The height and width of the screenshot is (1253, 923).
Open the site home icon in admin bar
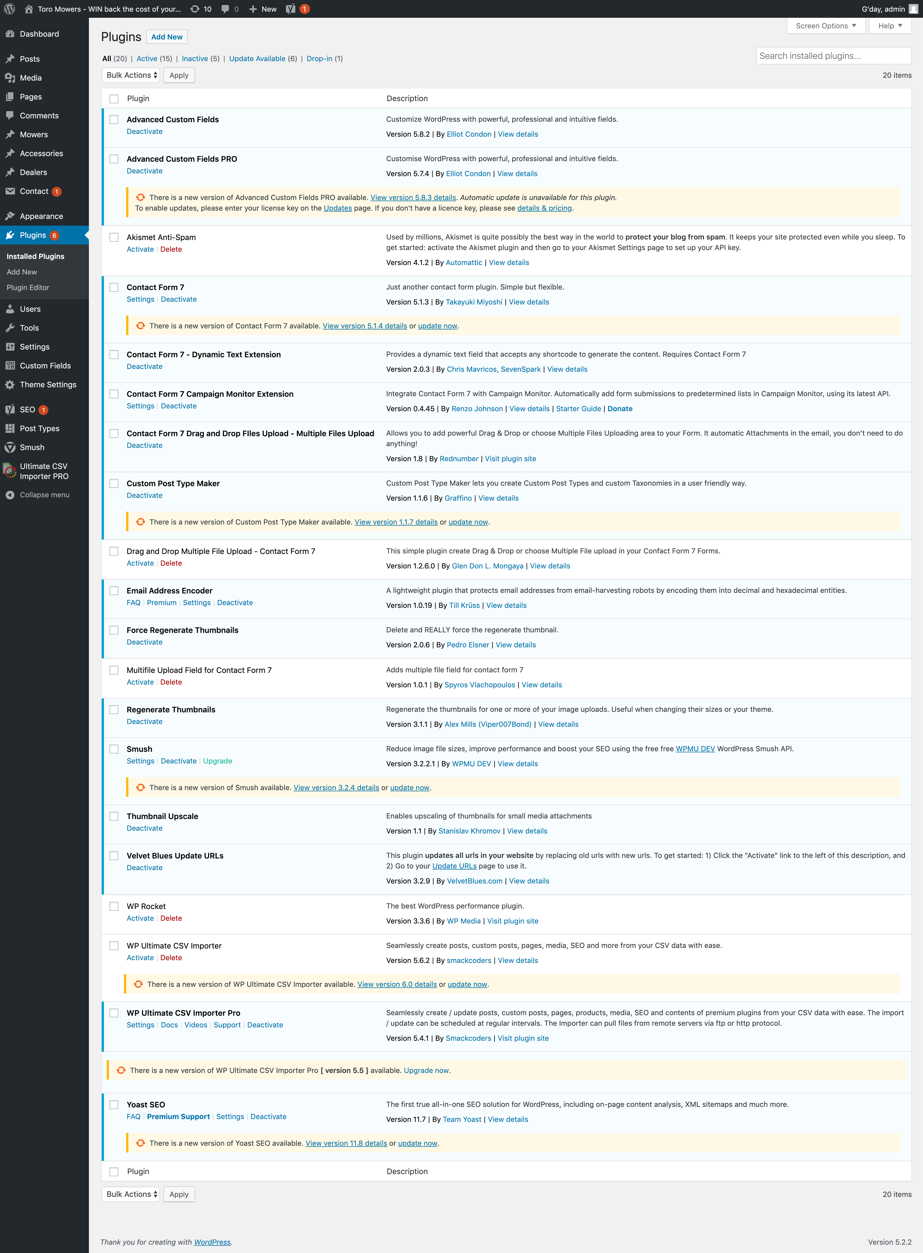[x=29, y=9]
